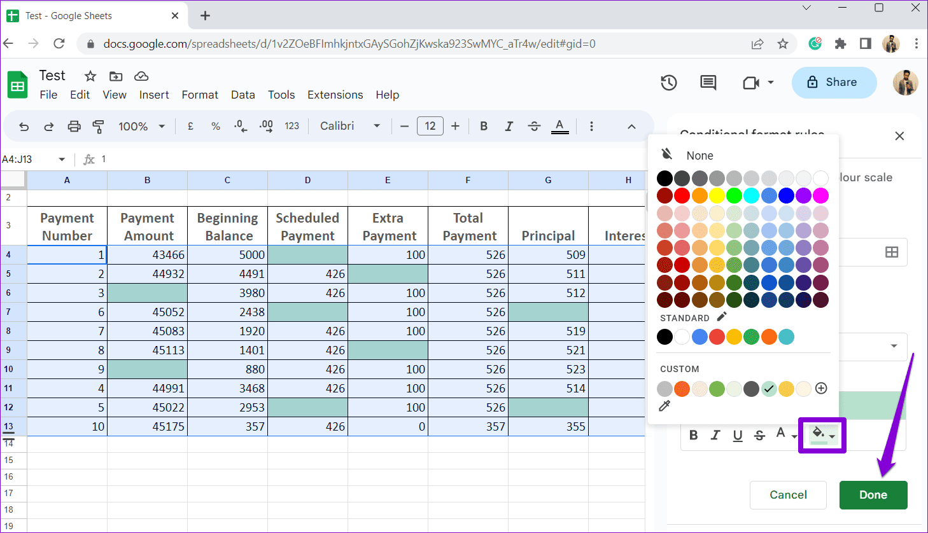The height and width of the screenshot is (533, 928).
Task: Click the font size field showing 12
Action: 430,126
